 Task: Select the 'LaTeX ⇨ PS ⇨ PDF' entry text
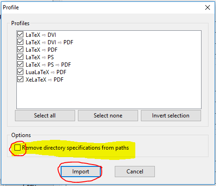click(48, 65)
